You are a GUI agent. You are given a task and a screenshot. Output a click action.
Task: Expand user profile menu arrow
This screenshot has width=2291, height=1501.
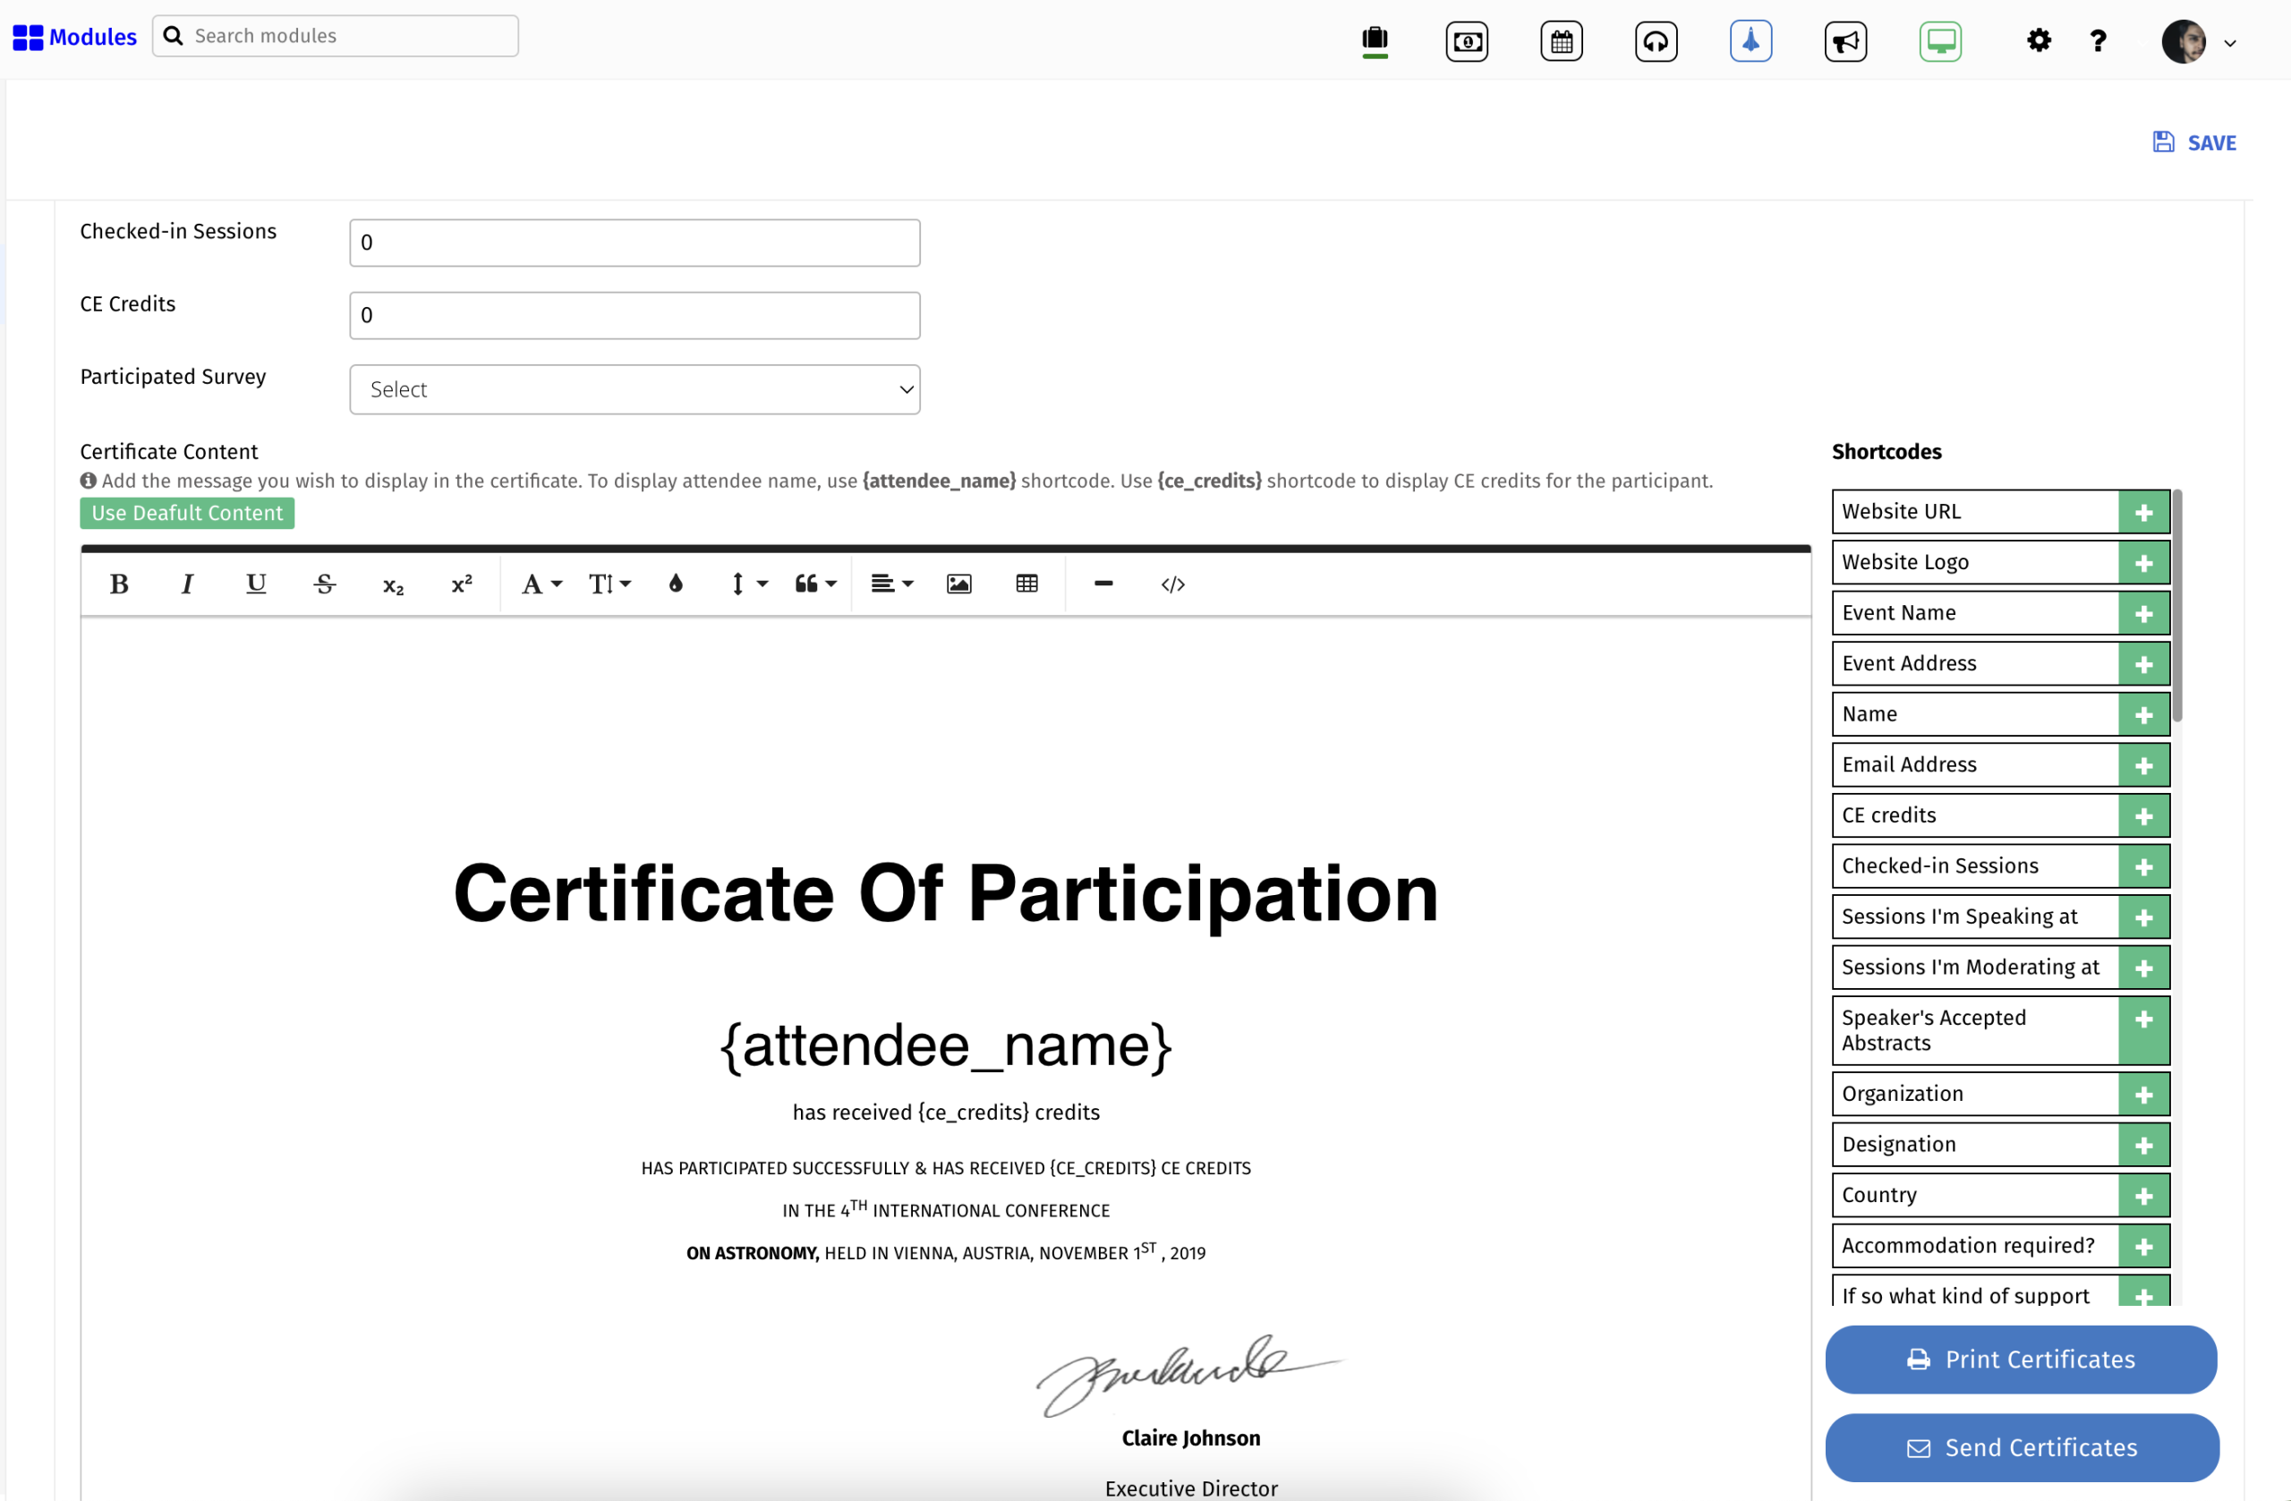[x=2229, y=43]
